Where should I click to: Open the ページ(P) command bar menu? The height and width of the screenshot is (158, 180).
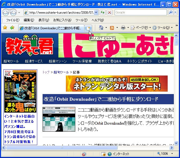(x=141, y=28)
